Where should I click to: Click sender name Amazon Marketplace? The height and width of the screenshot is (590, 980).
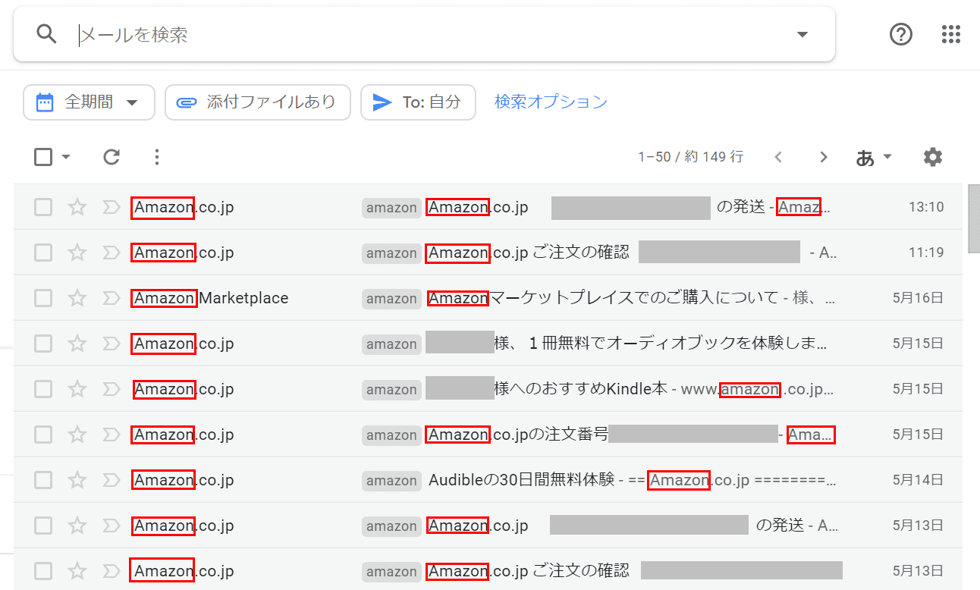pos(211,298)
